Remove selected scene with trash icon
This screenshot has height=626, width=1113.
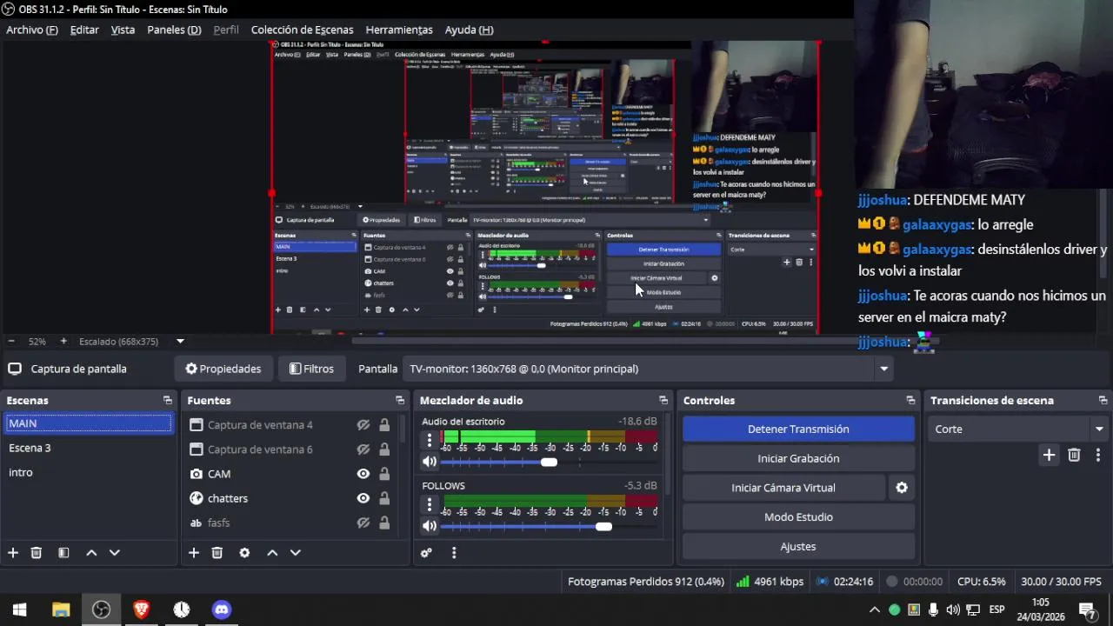pyautogui.click(x=37, y=553)
